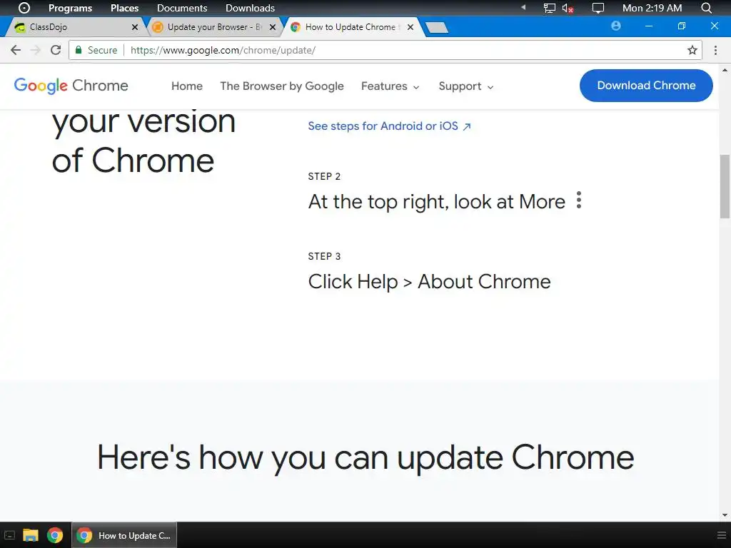Viewport: 731px width, 548px height.
Task: Open the user profile icon in title bar
Action: (616, 26)
